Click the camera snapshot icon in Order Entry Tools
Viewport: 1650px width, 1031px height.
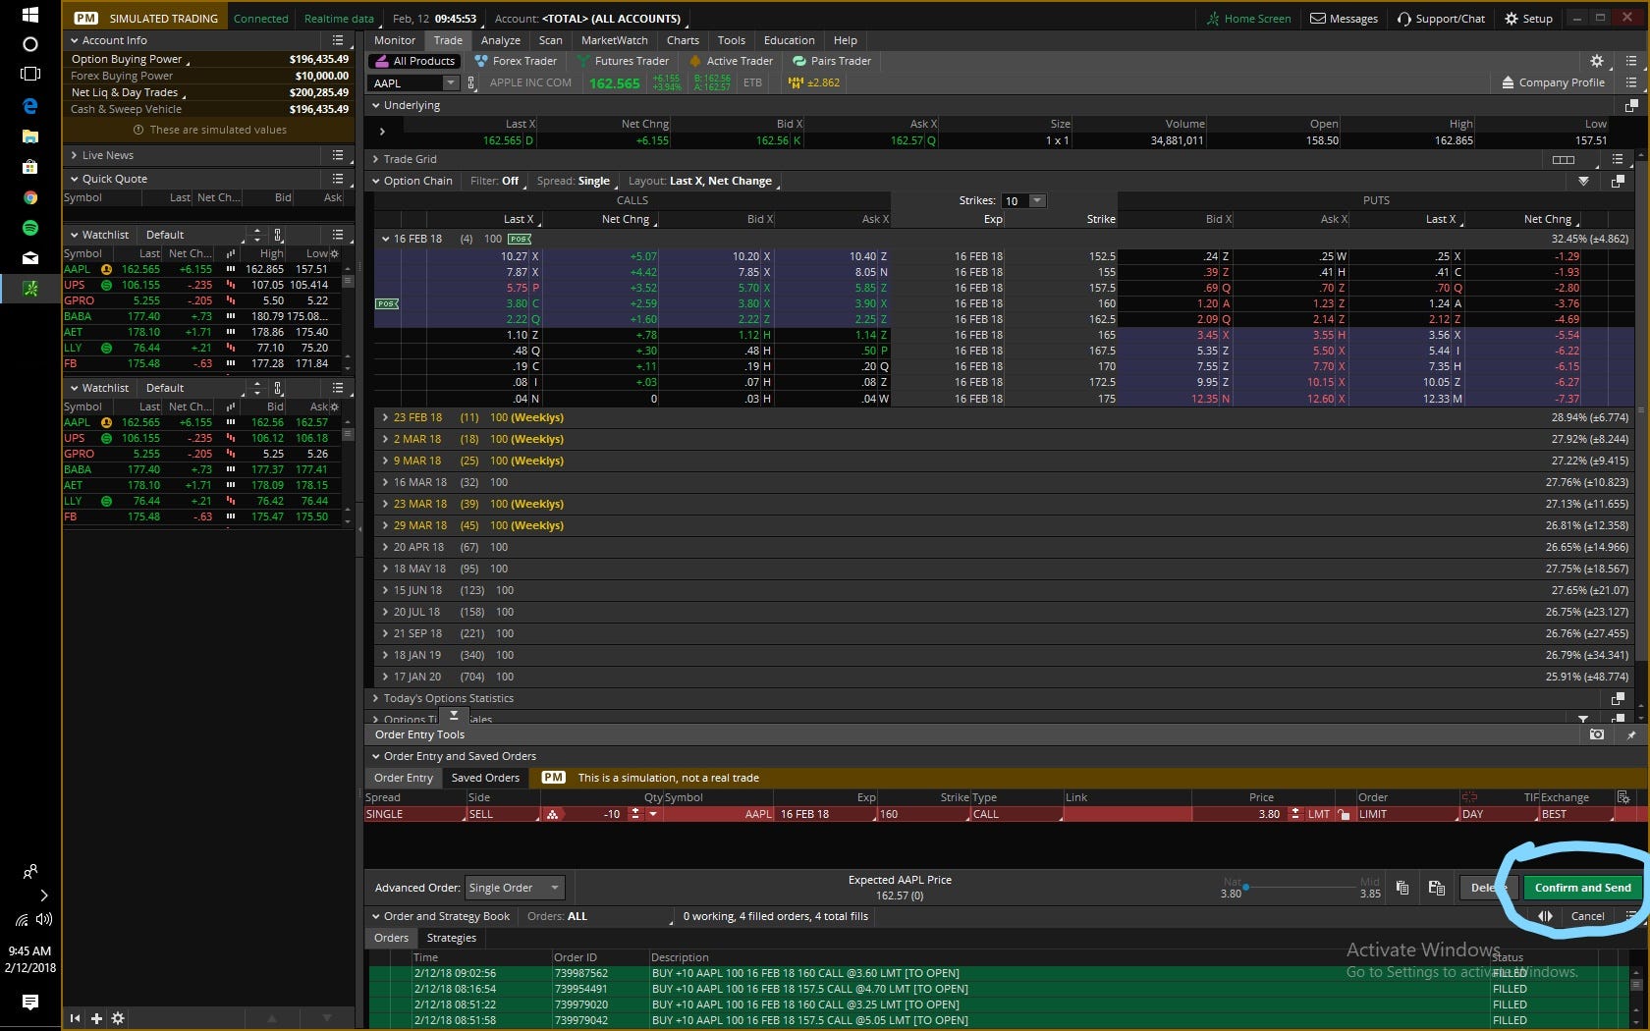point(1597,734)
